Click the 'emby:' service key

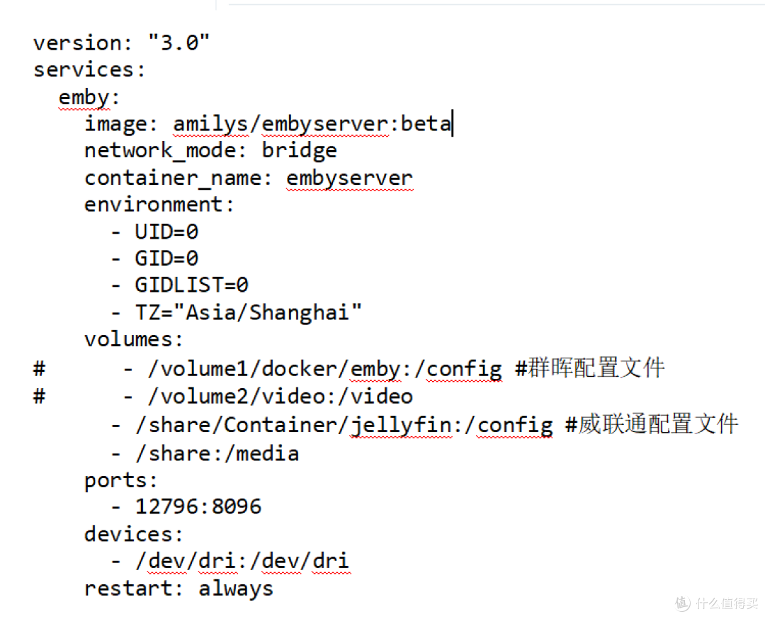tap(89, 98)
